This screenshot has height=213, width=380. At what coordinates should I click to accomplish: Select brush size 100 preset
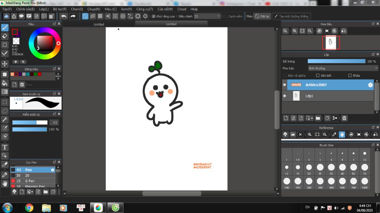[x=286, y=181]
